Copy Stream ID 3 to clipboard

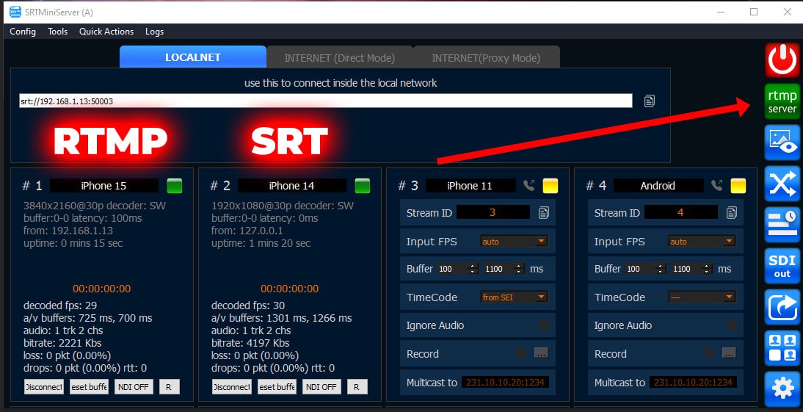(x=543, y=212)
